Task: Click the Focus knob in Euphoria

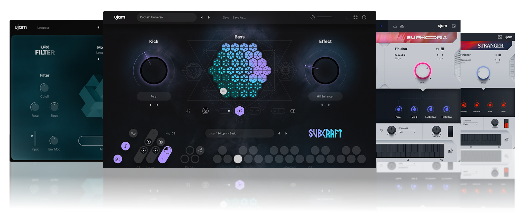Action: (x=399, y=110)
